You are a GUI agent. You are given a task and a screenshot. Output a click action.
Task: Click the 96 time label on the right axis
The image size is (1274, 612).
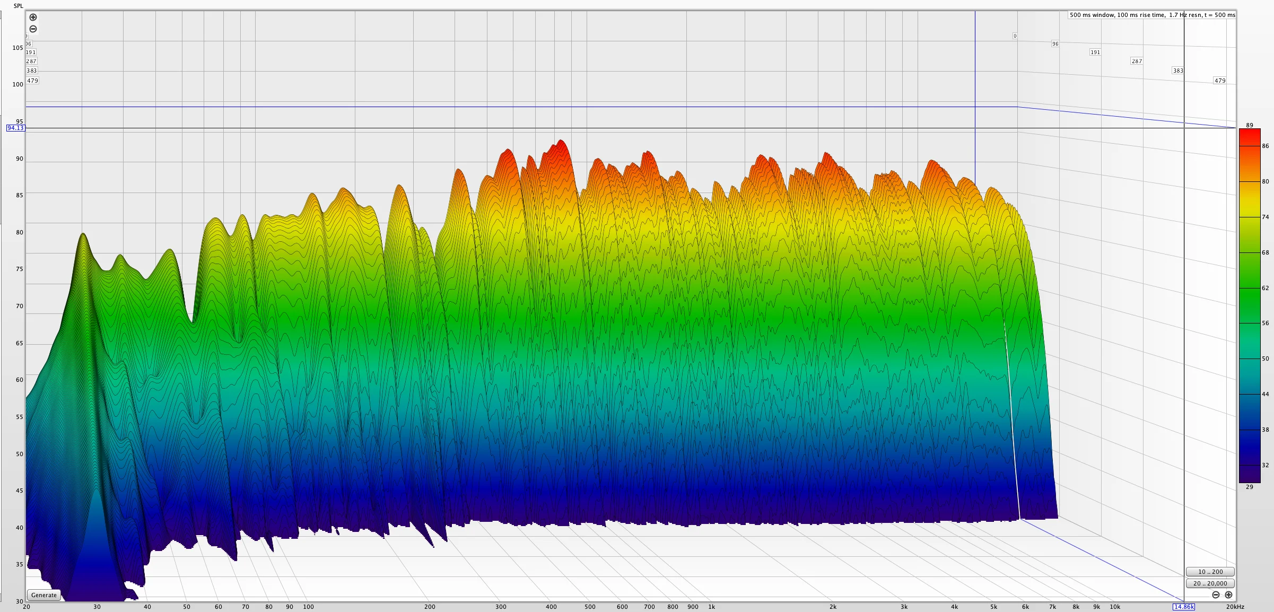point(1055,44)
